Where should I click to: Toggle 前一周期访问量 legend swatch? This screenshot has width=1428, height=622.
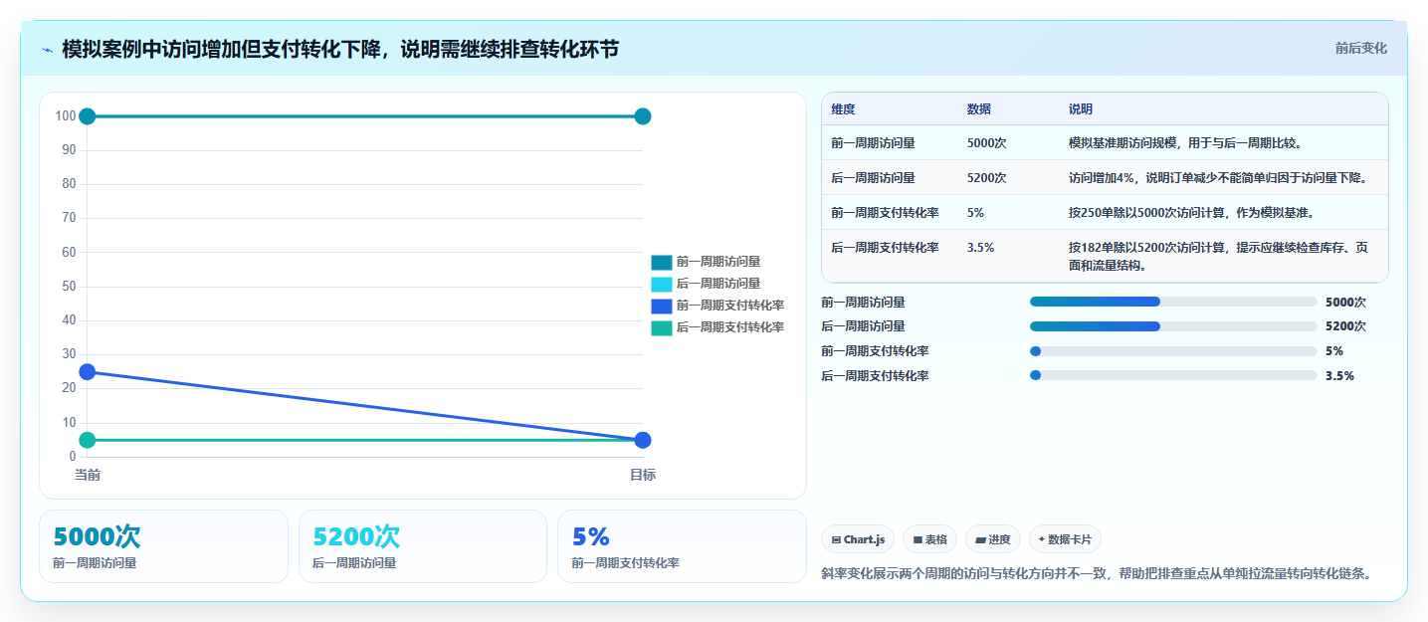[x=662, y=262]
